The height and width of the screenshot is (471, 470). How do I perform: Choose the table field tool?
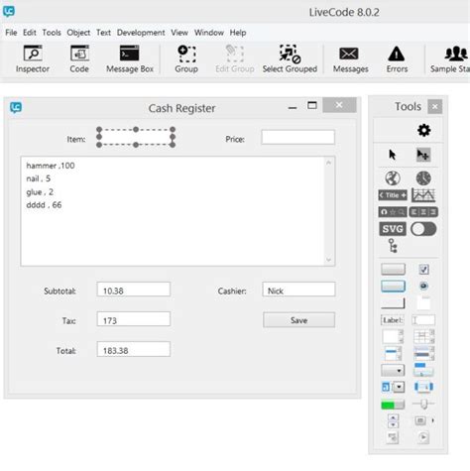(424, 336)
